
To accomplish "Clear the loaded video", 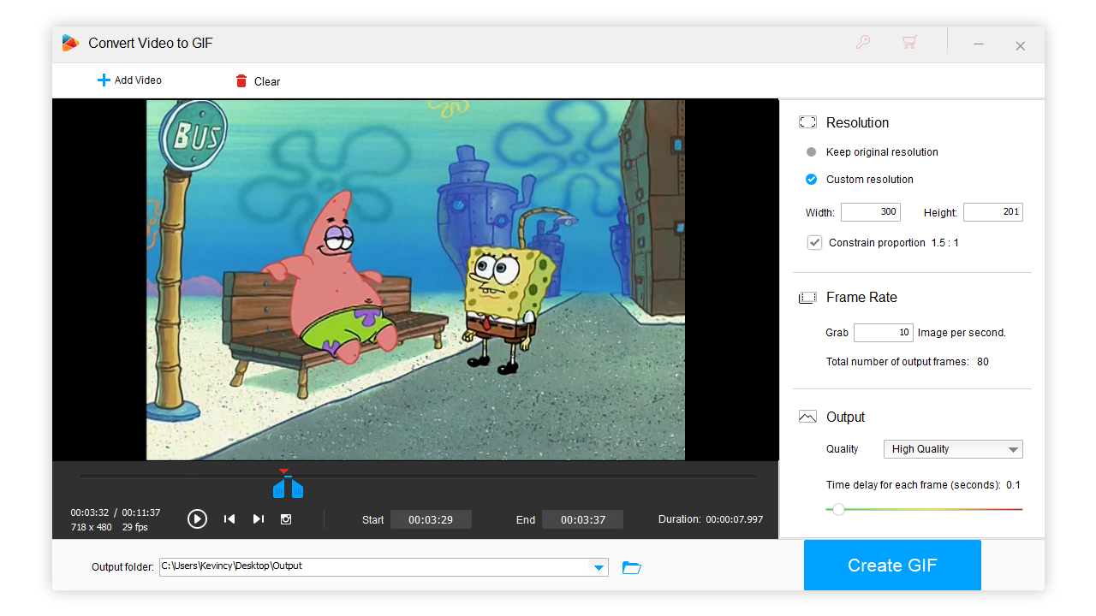I will (256, 80).
